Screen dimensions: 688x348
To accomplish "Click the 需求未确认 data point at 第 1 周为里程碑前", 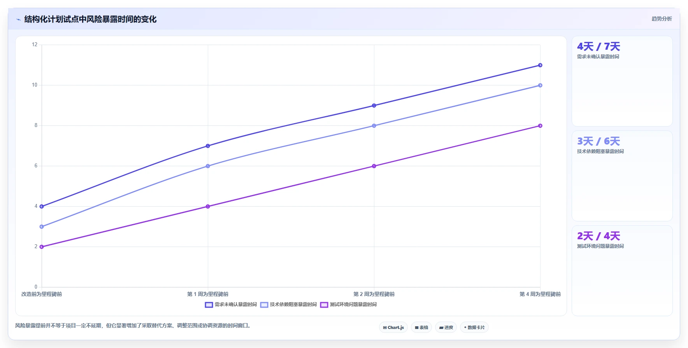I will tap(208, 146).
